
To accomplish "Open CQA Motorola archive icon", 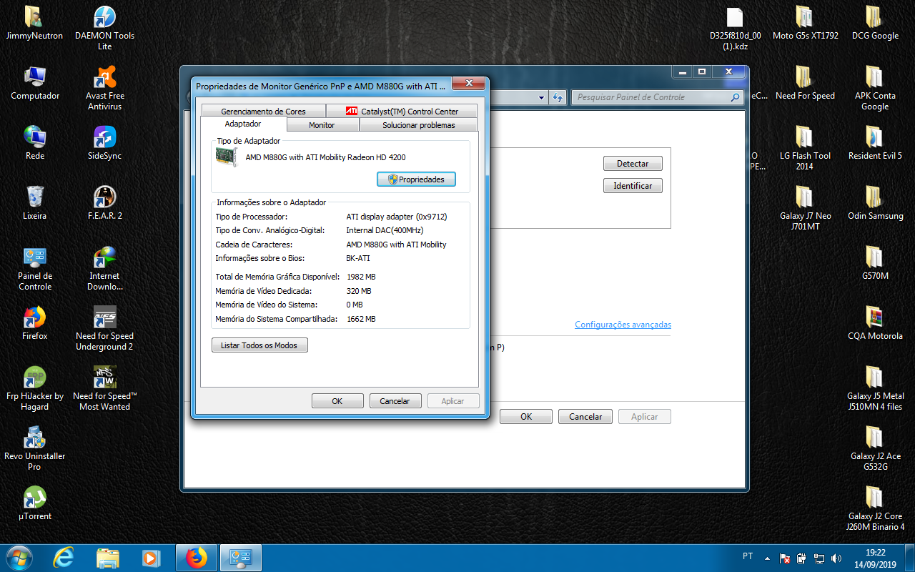I will point(875,323).
